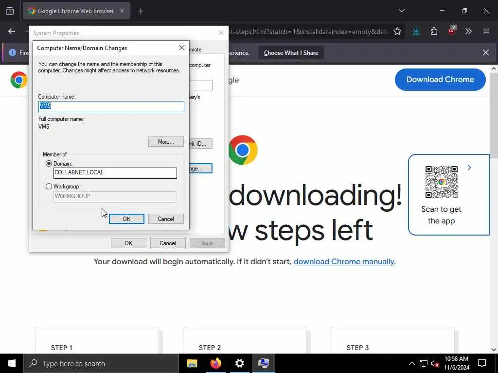
Task: Click the Choose What I Share button
Action: click(x=291, y=53)
